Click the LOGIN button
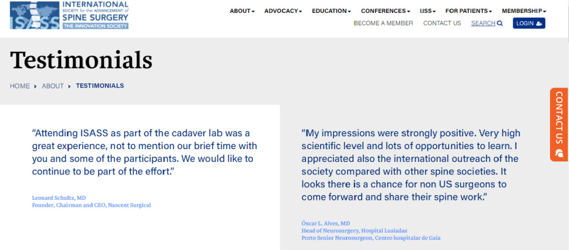This screenshot has width=569, height=250. 529,23
